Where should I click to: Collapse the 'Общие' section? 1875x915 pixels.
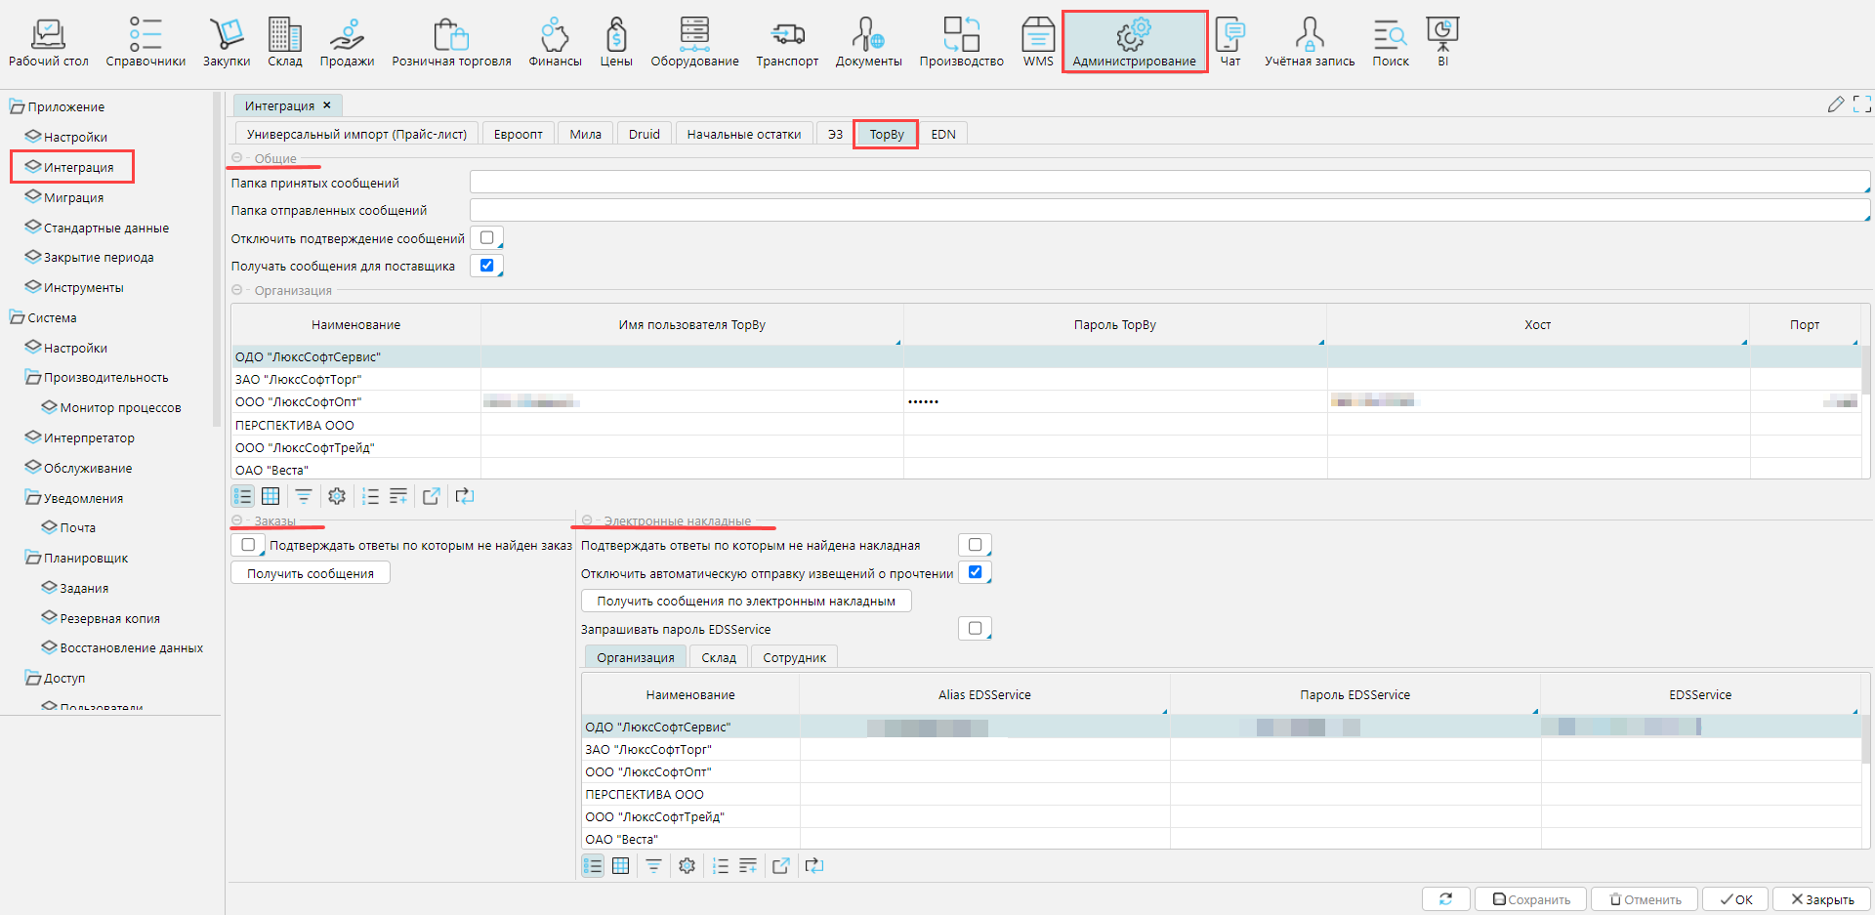[237, 158]
